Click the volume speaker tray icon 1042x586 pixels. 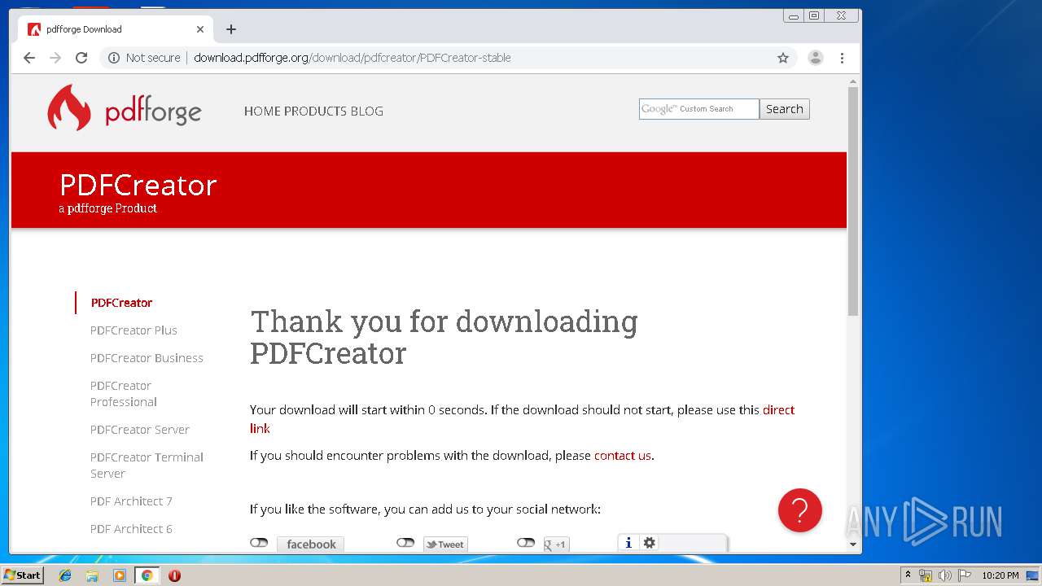click(944, 575)
